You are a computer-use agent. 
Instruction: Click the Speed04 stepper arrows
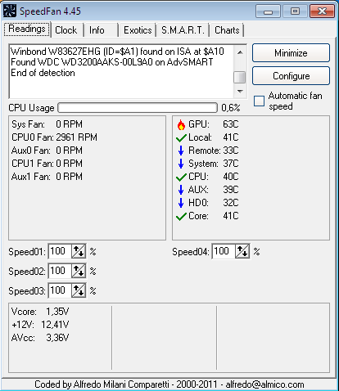pyautogui.click(x=242, y=251)
